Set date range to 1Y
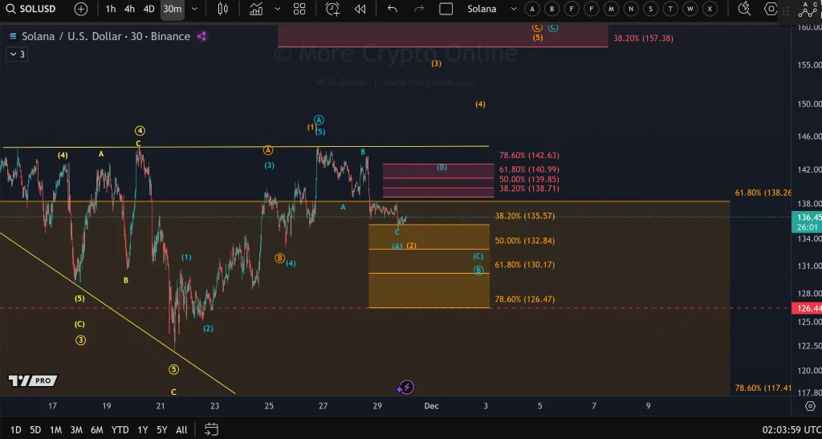 pos(143,429)
